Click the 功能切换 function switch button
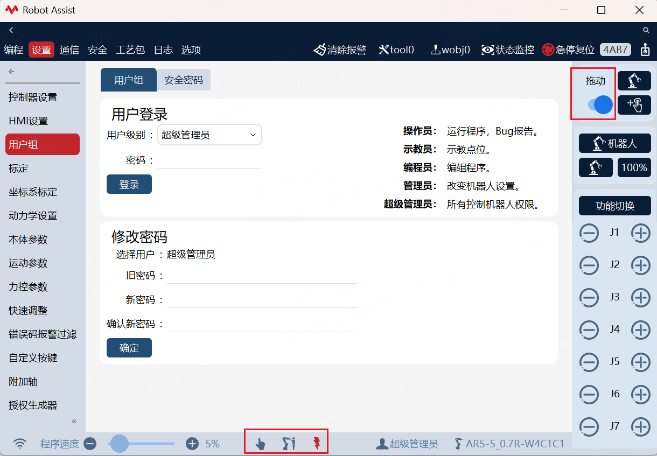The width and height of the screenshot is (657, 456). pos(615,206)
